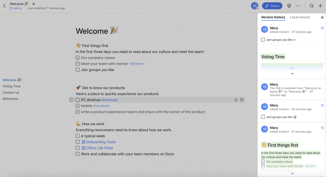Uncheck 'Our company values' task in document
The height and width of the screenshot is (177, 326).
[78, 58]
